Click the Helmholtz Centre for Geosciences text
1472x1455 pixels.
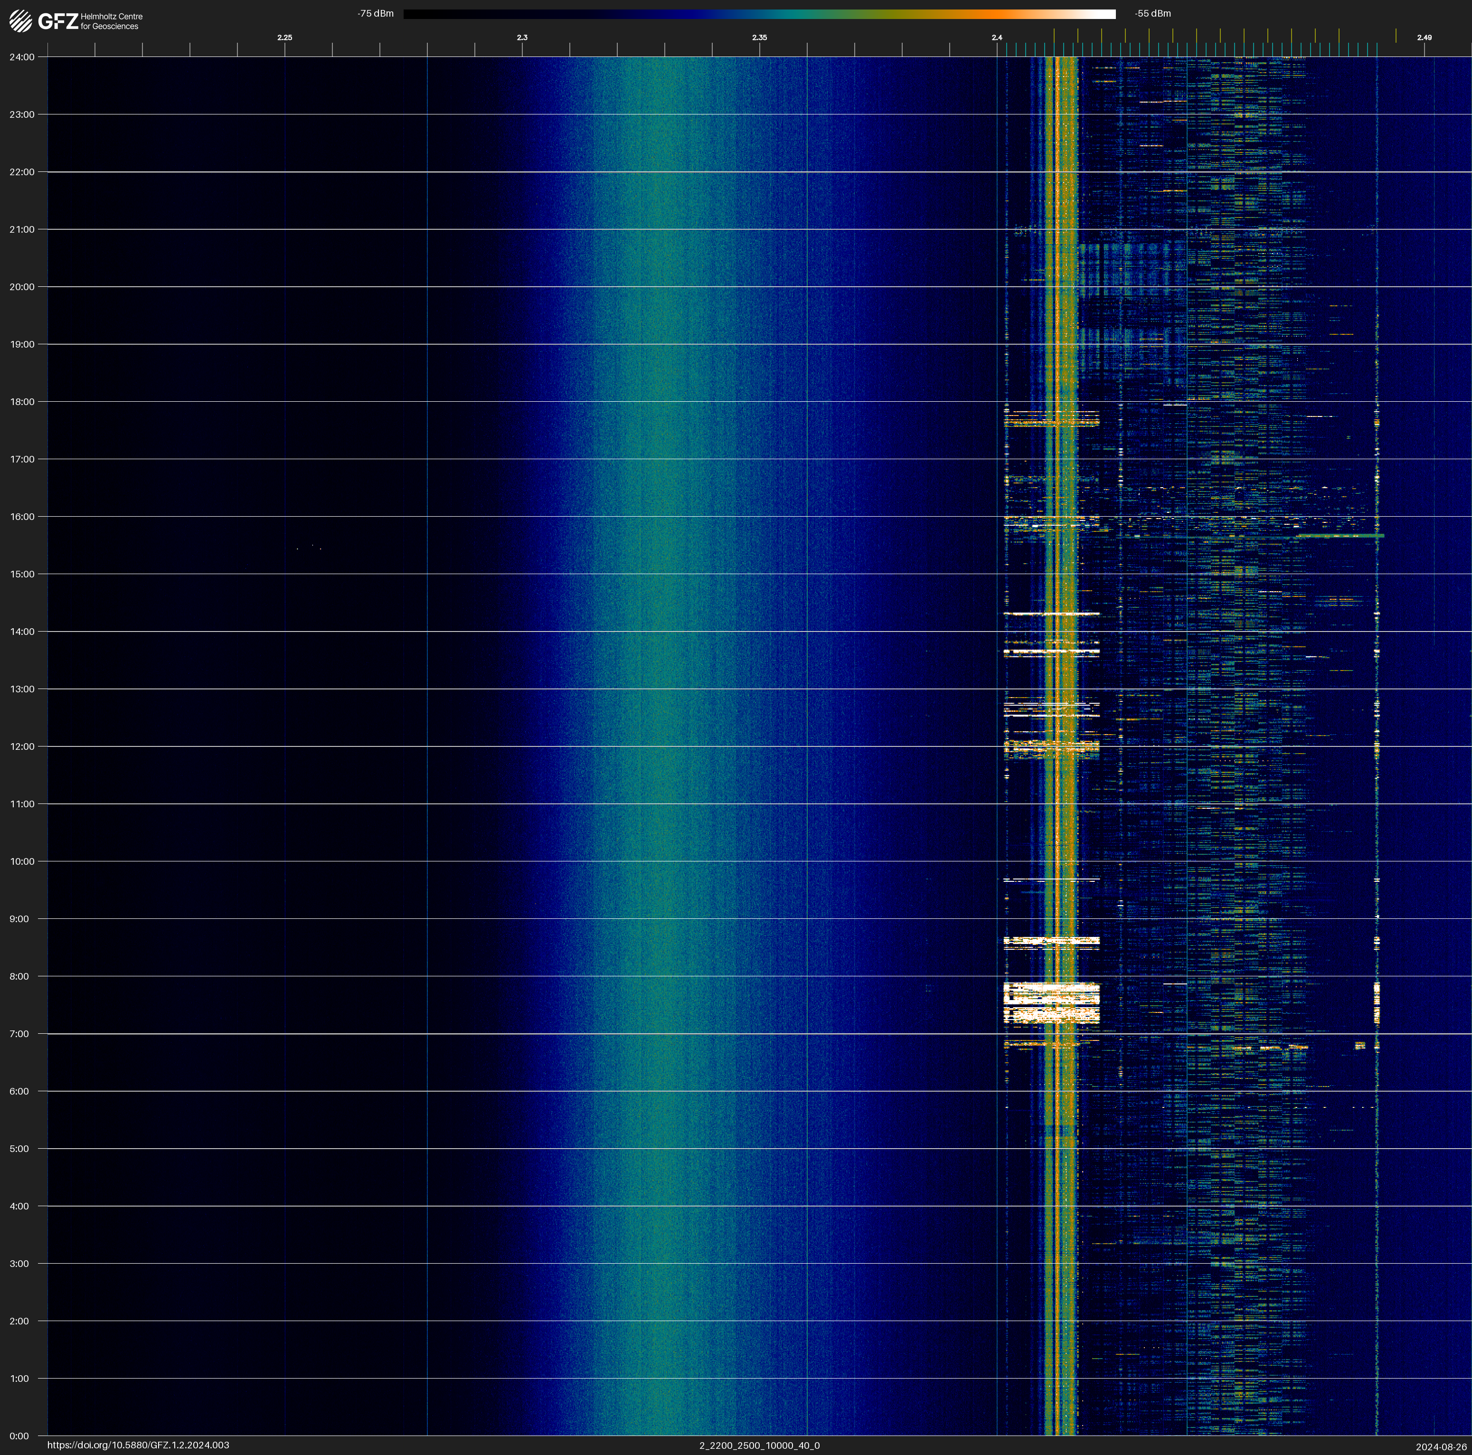tap(111, 21)
